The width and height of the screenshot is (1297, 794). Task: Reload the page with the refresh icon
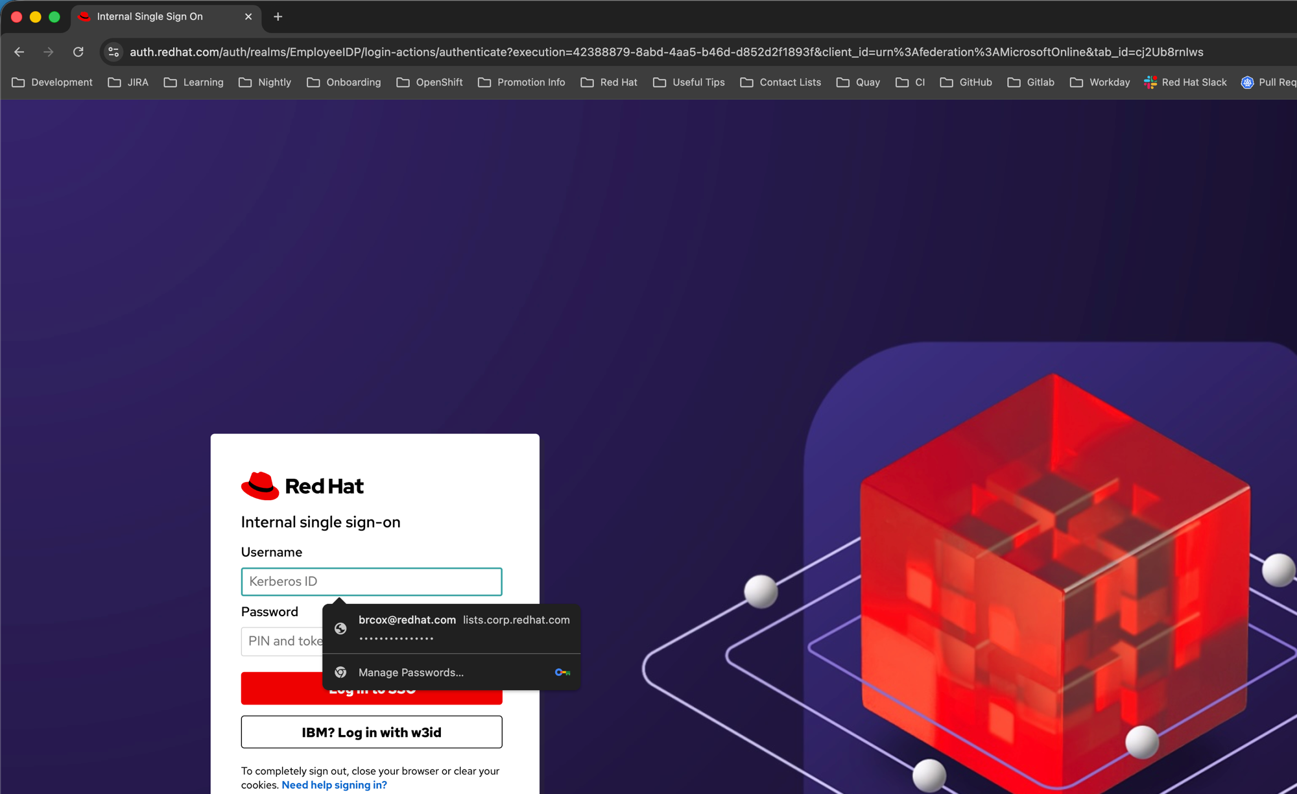coord(78,52)
